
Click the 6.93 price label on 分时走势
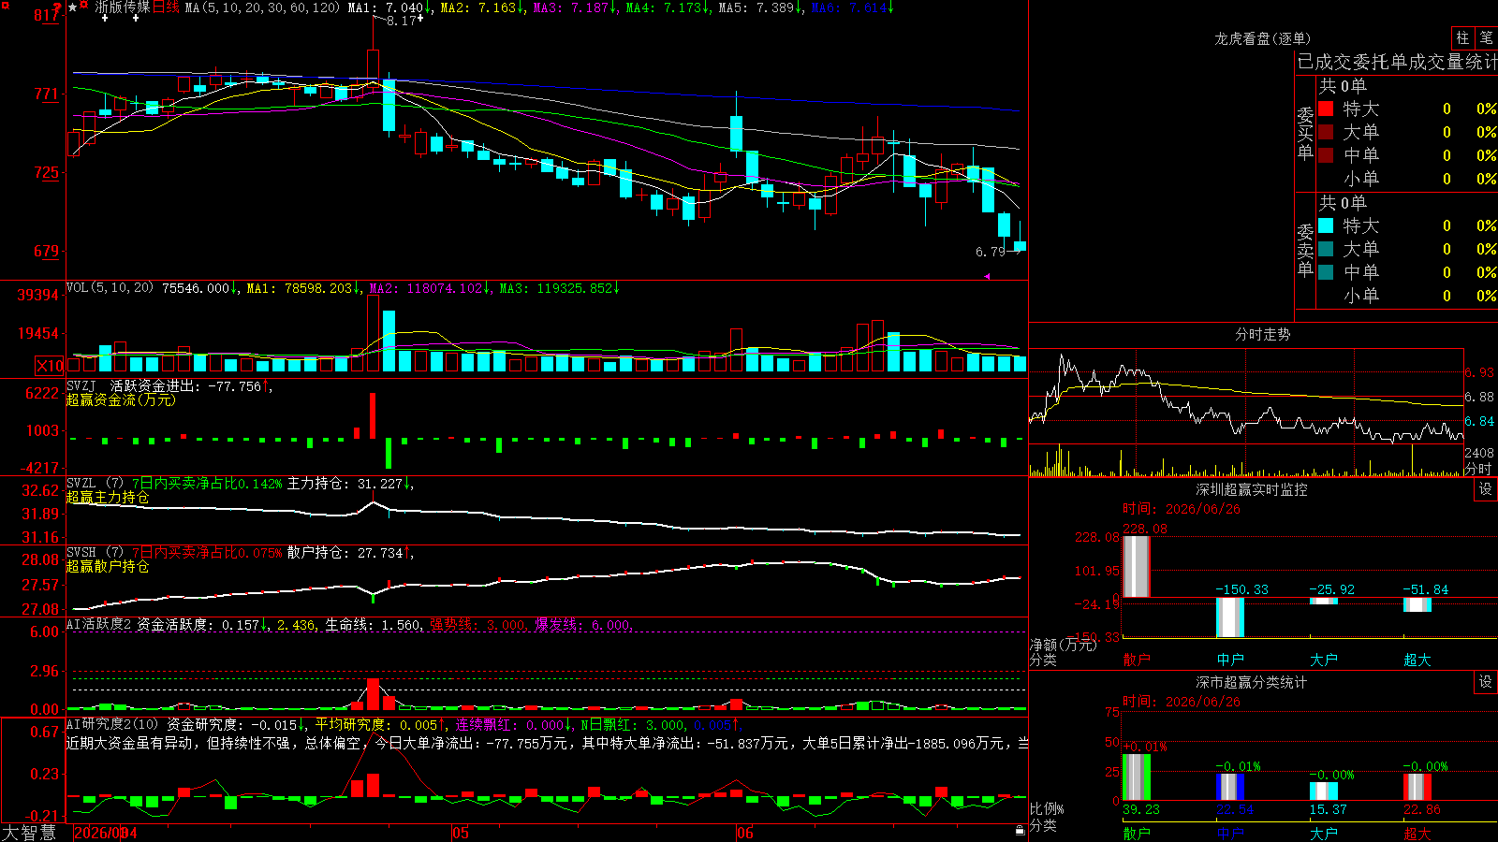coord(1480,372)
